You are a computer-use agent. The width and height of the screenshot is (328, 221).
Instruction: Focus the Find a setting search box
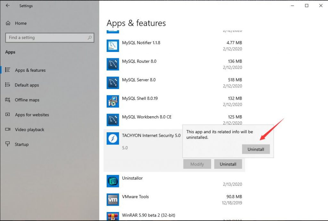(50, 38)
